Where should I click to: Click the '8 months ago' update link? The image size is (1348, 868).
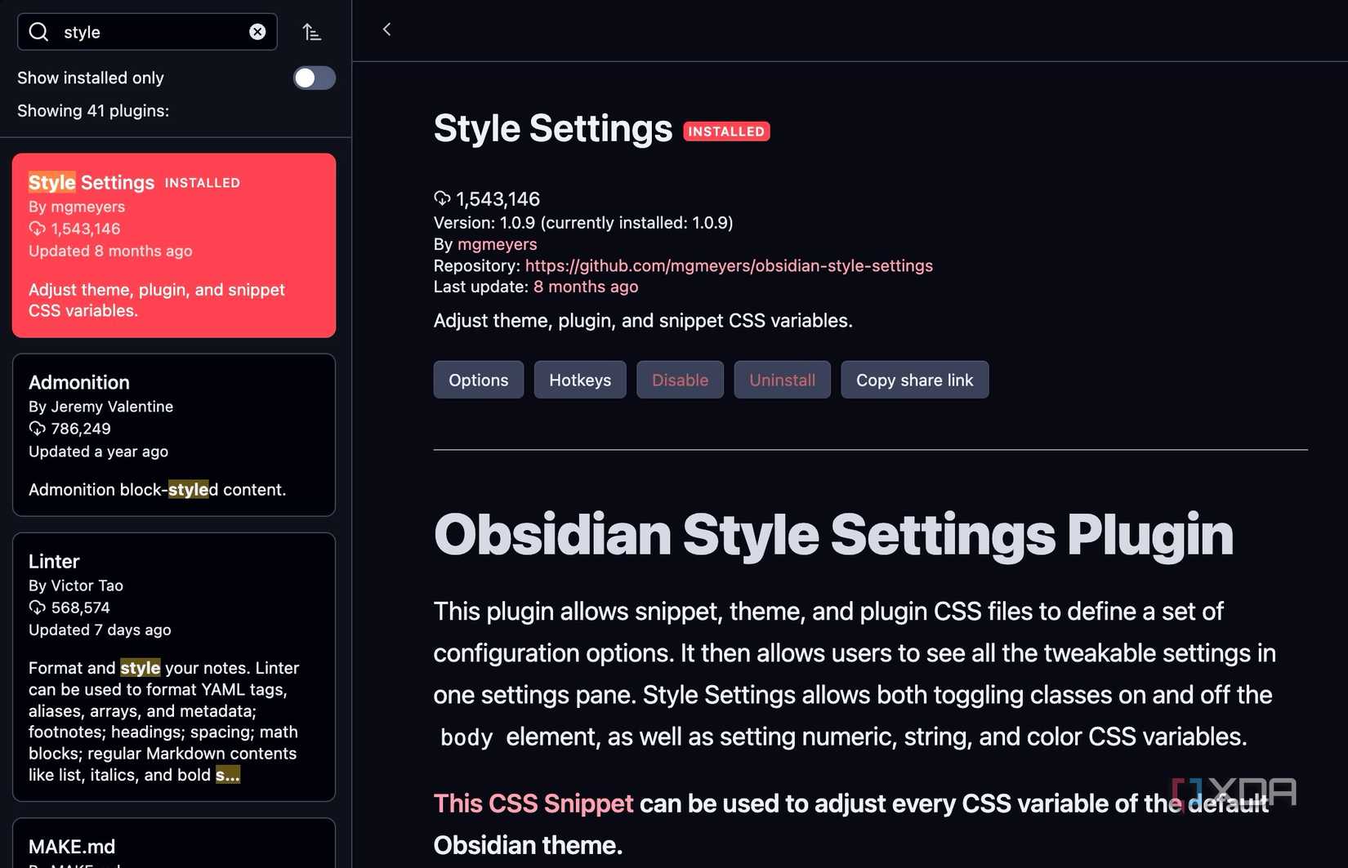click(x=585, y=287)
